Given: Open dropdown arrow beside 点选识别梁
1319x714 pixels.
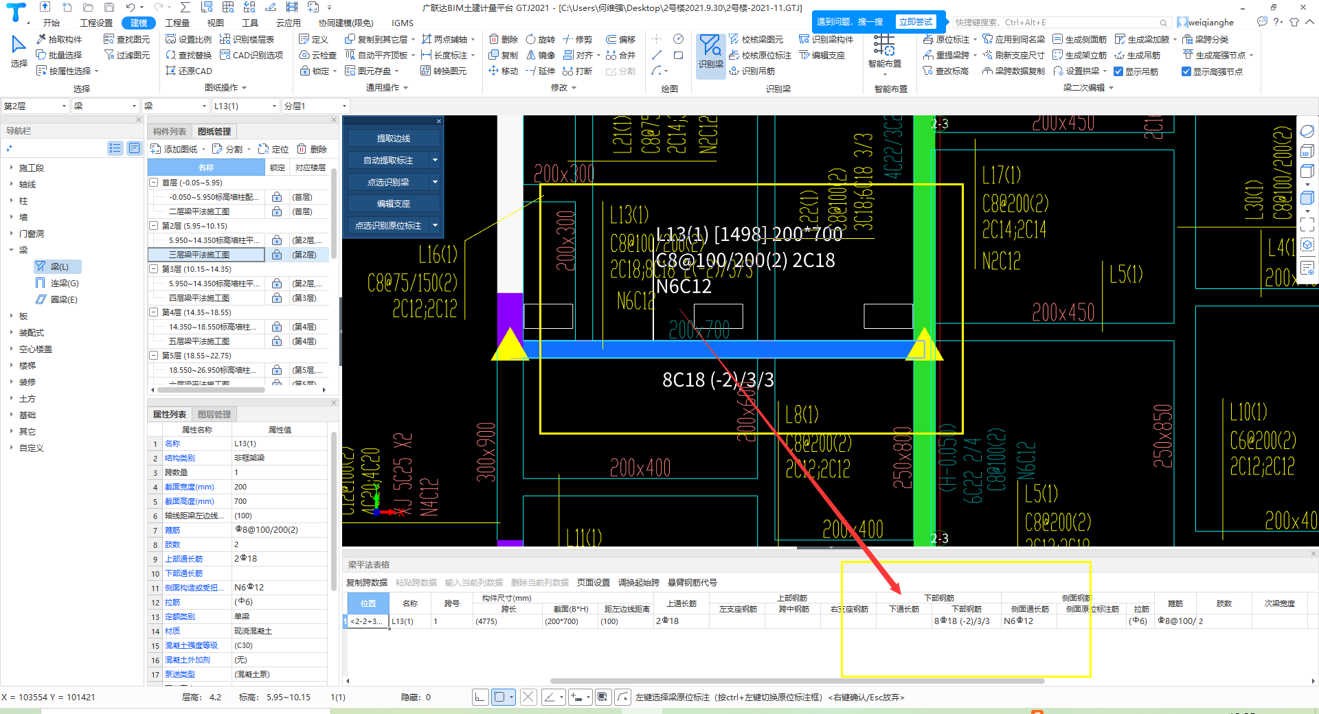Looking at the screenshot, I should (435, 182).
